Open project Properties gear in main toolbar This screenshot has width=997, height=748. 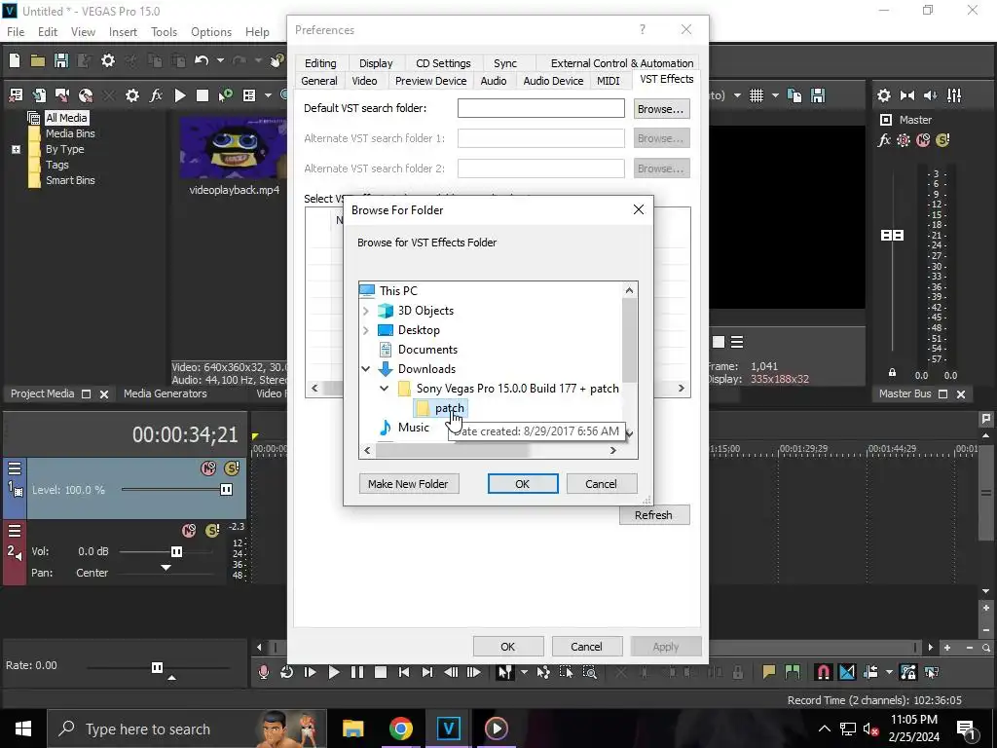click(108, 60)
